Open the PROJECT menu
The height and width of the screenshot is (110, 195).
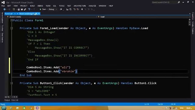[24, 6]
